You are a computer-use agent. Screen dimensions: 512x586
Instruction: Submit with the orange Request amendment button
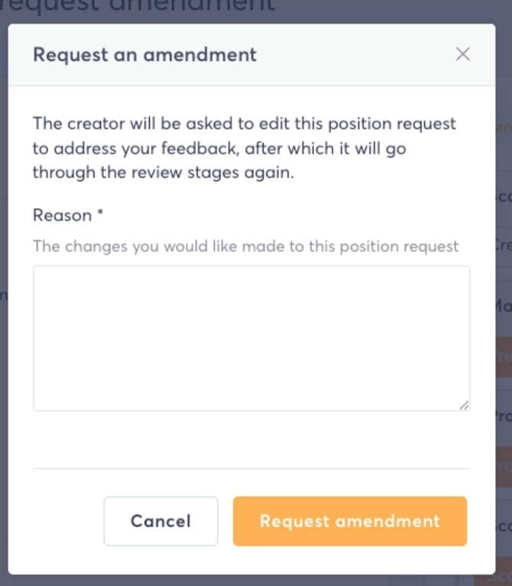point(350,521)
